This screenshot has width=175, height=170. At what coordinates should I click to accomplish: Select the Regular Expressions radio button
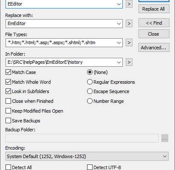(90, 82)
